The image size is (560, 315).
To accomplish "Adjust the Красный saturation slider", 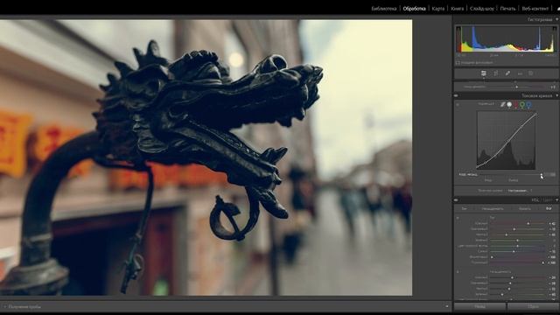I will 518,277.
